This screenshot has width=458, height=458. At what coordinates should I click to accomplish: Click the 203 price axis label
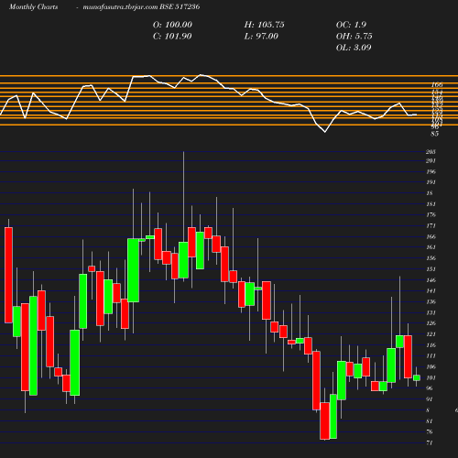coord(431,152)
